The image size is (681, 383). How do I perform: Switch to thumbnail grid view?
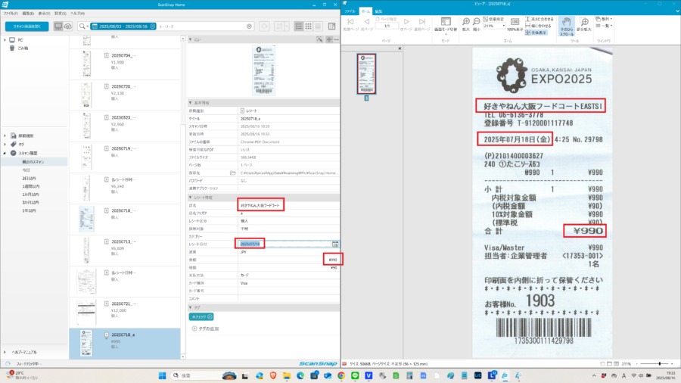point(309,26)
